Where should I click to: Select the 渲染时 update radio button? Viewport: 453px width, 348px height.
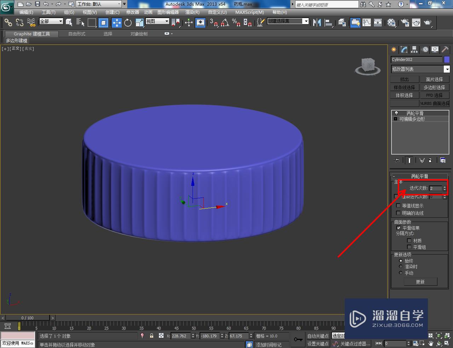[x=401, y=267]
